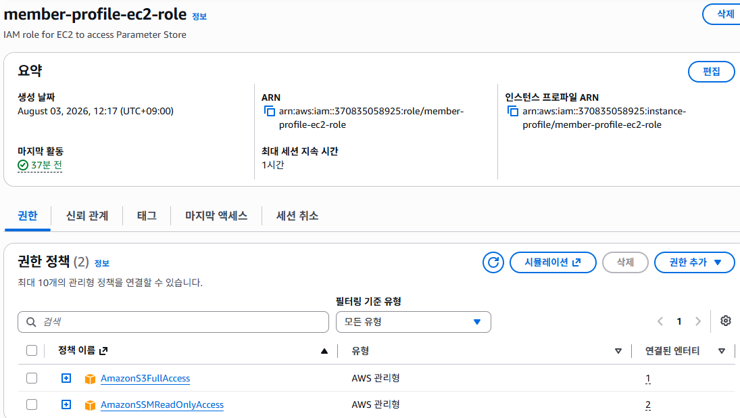Screen dimensions: 740x418
Task: Open the 시뮬레이션 policy simulator button
Action: point(553,262)
